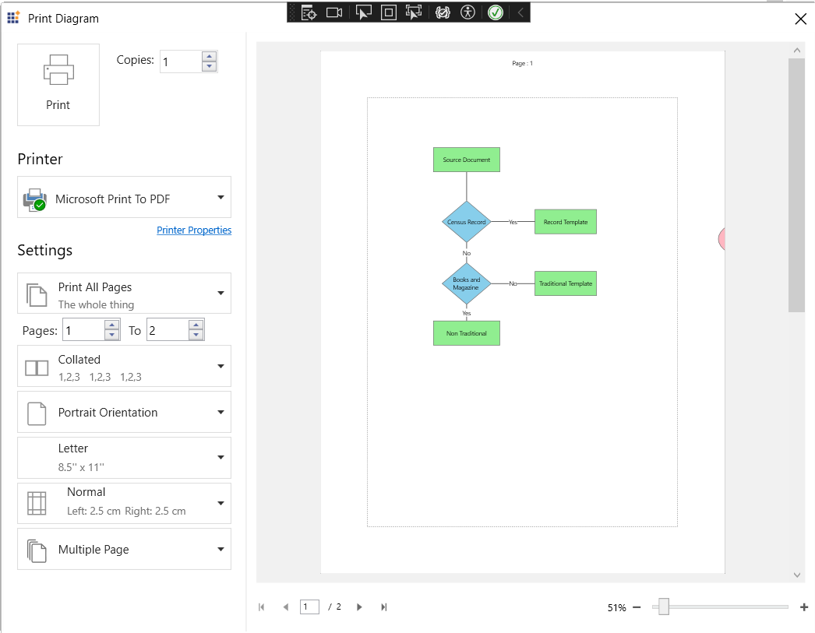
Task: Click the Record Template box in preview
Action: 566,222
